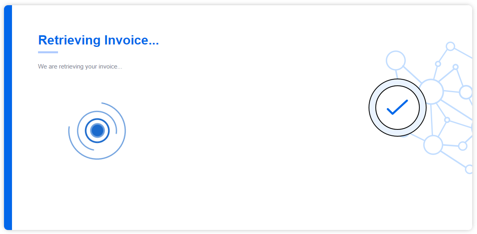Click the large network node right of the checkmark
The width and height of the screenshot is (477, 234).
coord(431,92)
